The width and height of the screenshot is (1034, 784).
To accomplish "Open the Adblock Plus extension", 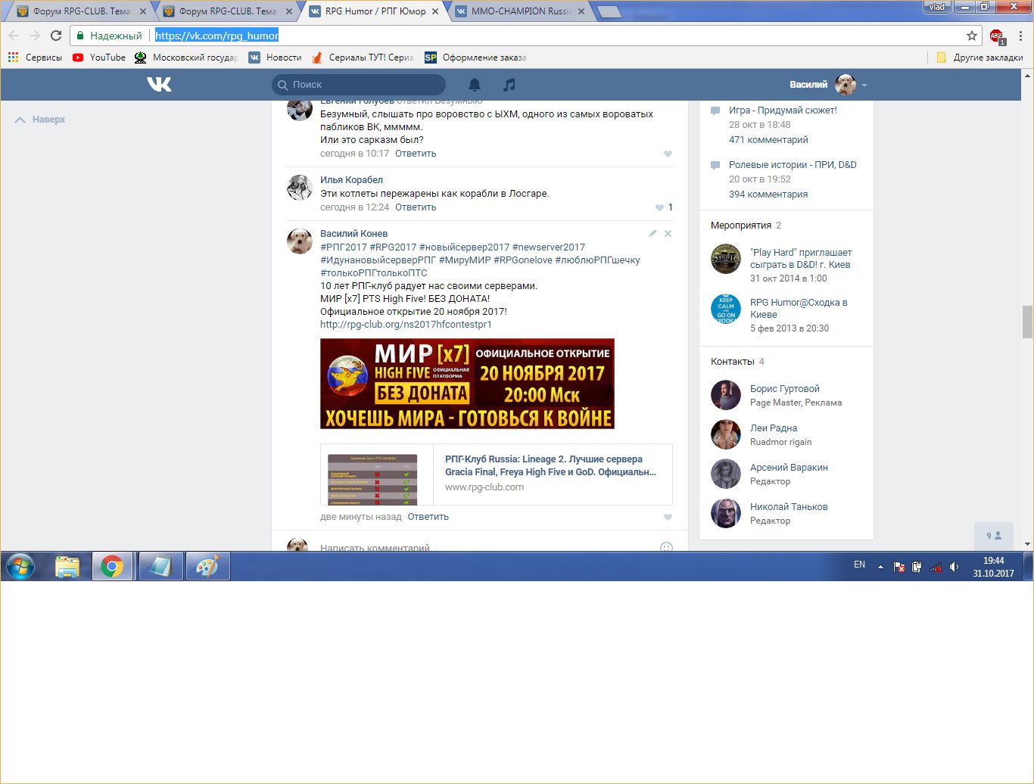I will [x=997, y=36].
